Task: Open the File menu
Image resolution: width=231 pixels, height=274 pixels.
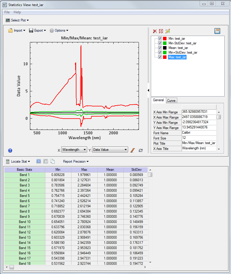Action: point(7,12)
